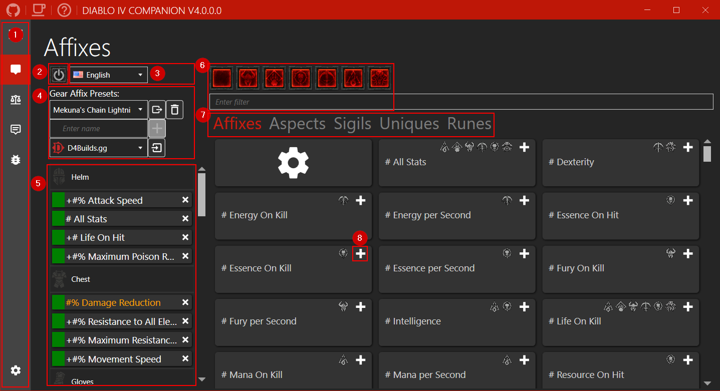This screenshot has height=391, width=720.
Task: Click green swatch beside +#% Attack Speed
Action: click(x=59, y=200)
